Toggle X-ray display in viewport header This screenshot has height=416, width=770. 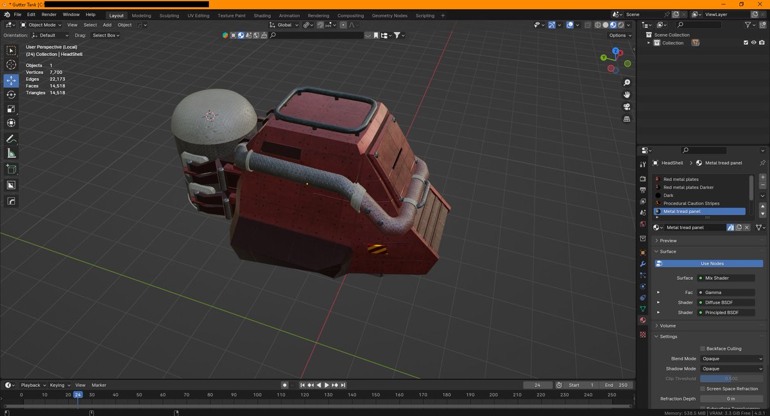click(x=588, y=25)
